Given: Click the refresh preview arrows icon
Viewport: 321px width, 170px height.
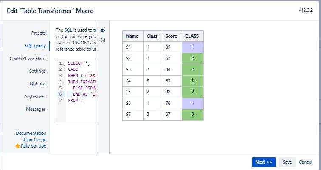Looking at the screenshot, I should (x=103, y=40).
